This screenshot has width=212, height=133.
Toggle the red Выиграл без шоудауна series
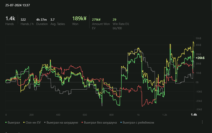99,123
